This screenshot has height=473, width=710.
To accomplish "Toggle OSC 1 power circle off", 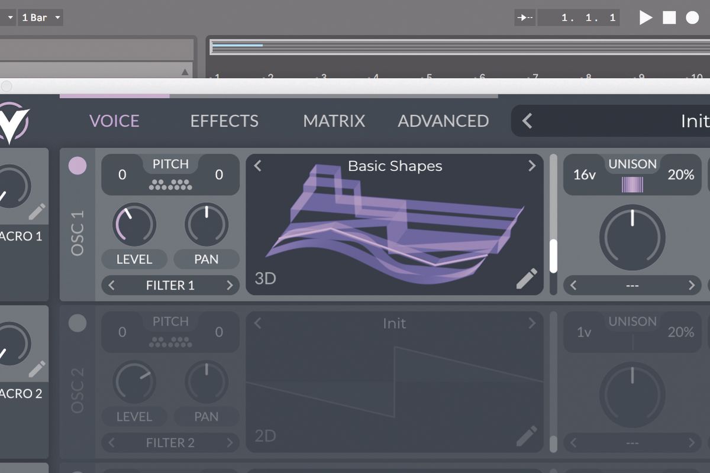I will (77, 166).
